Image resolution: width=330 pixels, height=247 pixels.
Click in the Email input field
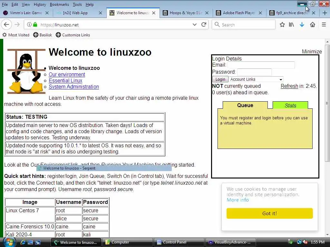[261, 65]
